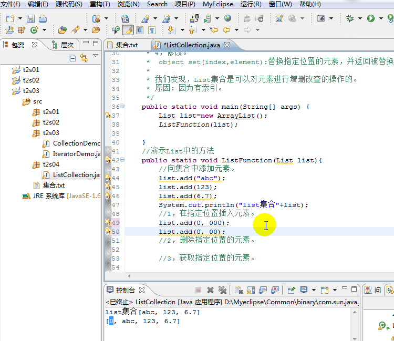The image size is (394, 341).
Task: Click warning marker on line 37
Action: point(108,116)
